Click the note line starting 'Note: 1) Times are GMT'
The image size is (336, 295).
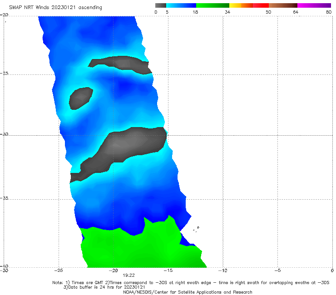pyautogui.click(x=191, y=283)
